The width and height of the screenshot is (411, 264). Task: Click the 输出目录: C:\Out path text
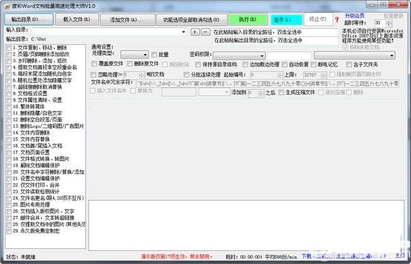26,39
